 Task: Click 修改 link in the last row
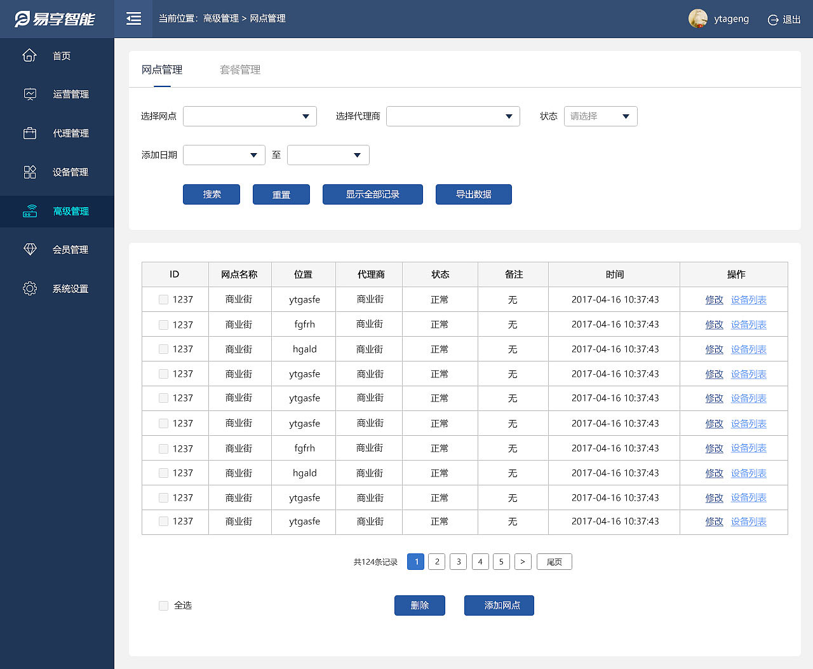(x=715, y=522)
